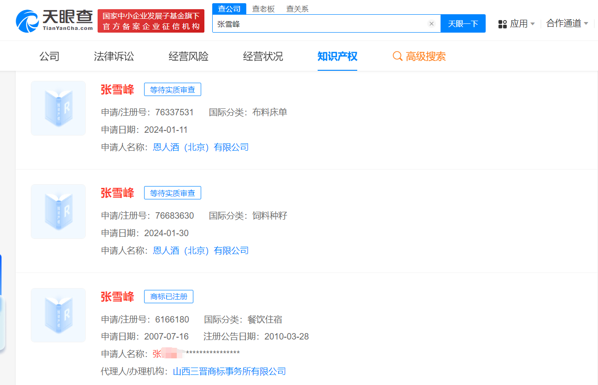Viewport: 598px width, 385px height.
Task: Open the 法律诉讼 tab
Action: pos(114,57)
